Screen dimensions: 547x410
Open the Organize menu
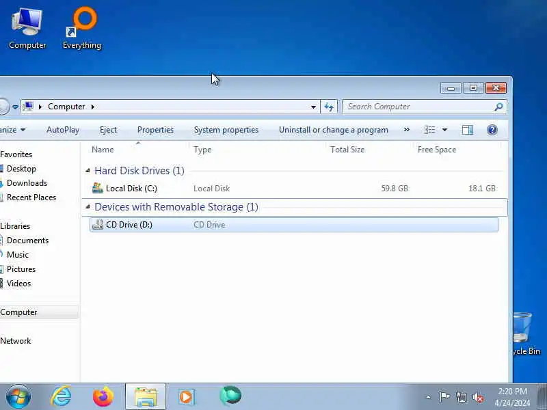coord(12,130)
